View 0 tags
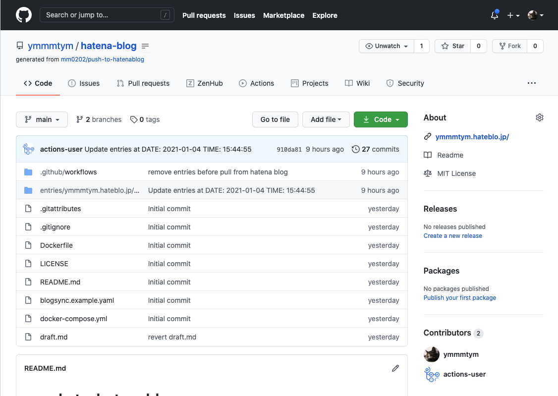The height and width of the screenshot is (396, 558). click(x=145, y=119)
